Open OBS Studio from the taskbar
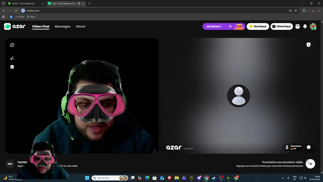 coord(221,178)
